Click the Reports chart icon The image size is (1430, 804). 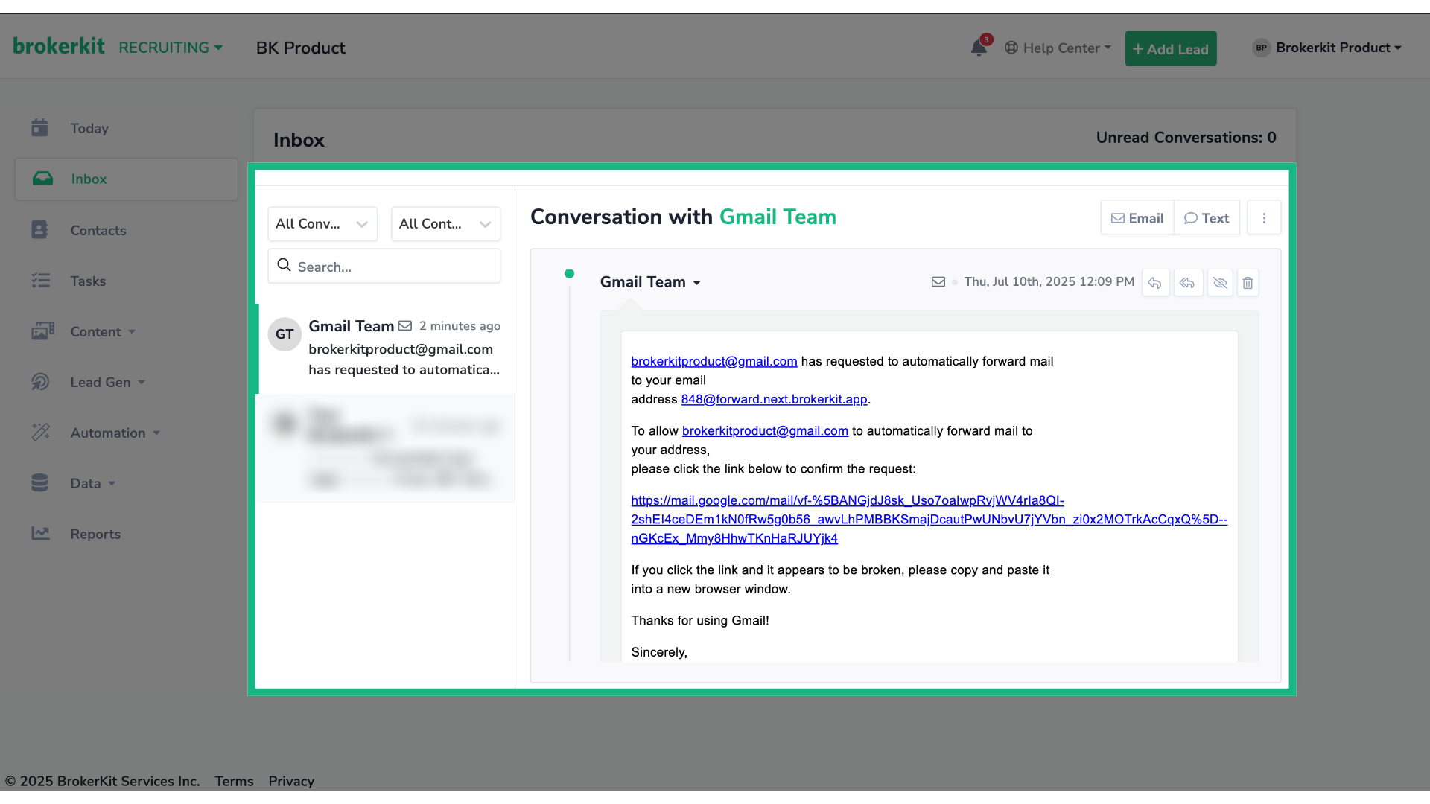(x=40, y=534)
